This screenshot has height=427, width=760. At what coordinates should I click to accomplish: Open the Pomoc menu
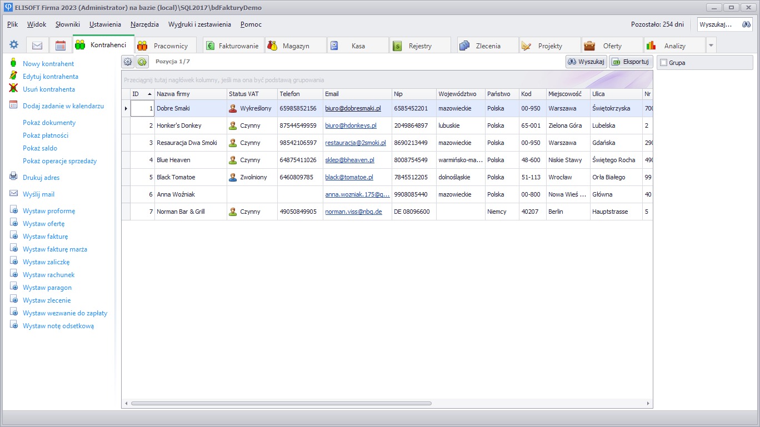251,24
